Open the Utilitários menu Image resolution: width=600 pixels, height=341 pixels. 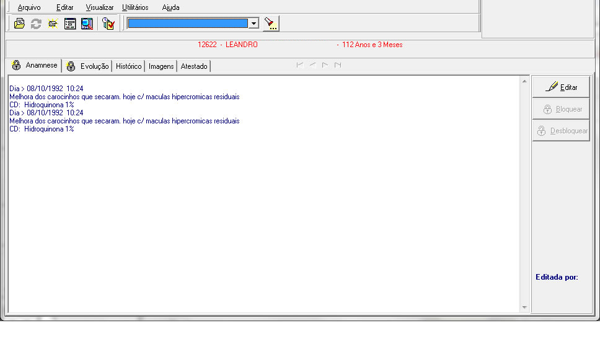[x=135, y=7]
